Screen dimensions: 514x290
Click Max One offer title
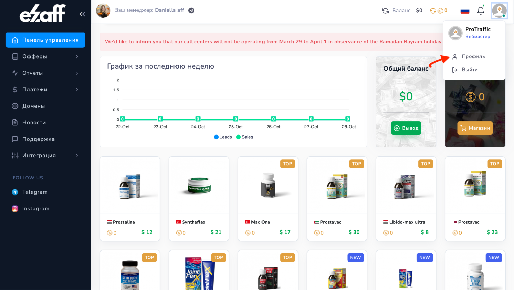pyautogui.click(x=260, y=222)
